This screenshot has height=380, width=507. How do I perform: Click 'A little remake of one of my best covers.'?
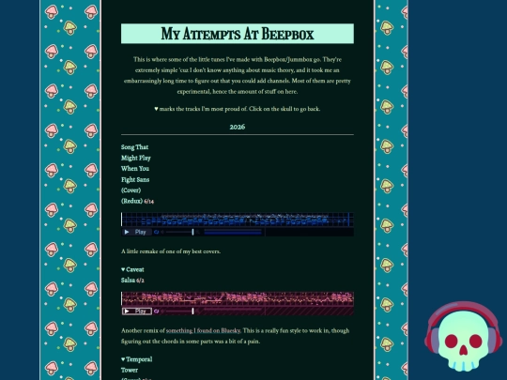pyautogui.click(x=171, y=251)
